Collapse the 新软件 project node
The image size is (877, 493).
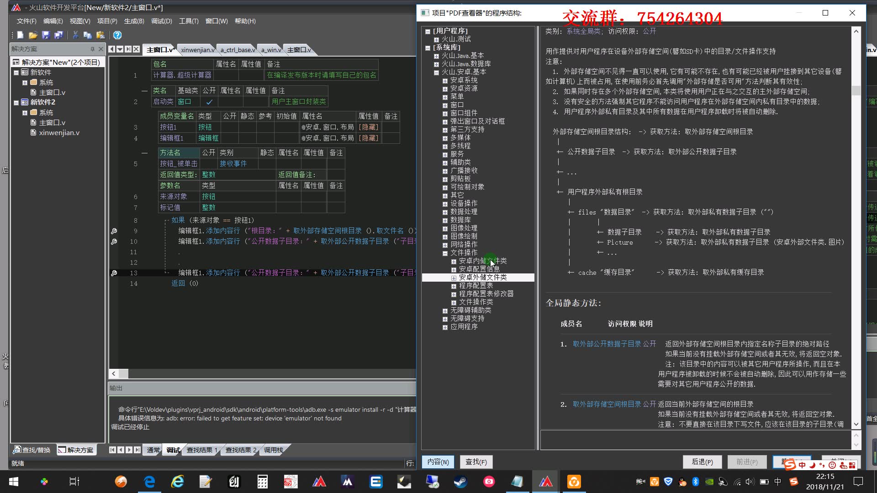click(16, 73)
